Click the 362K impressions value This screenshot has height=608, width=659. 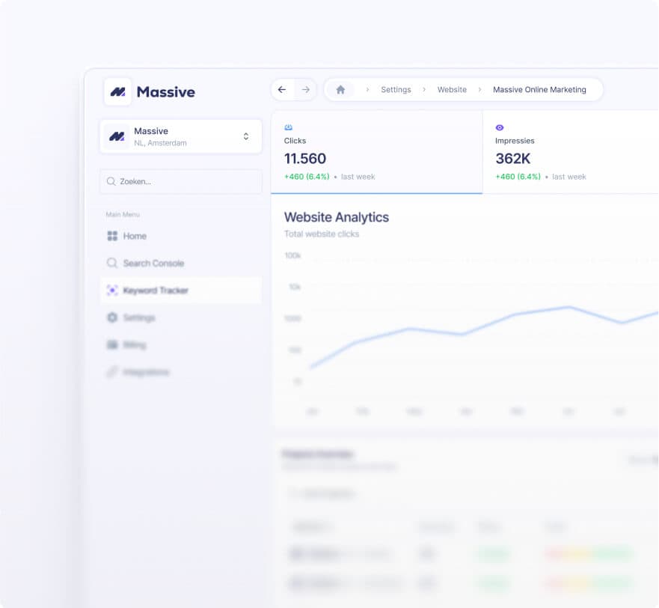coord(512,159)
